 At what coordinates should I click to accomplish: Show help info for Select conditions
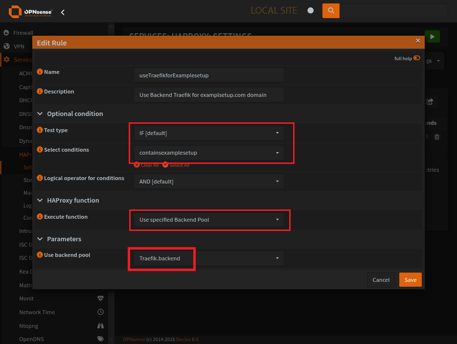[x=40, y=149]
